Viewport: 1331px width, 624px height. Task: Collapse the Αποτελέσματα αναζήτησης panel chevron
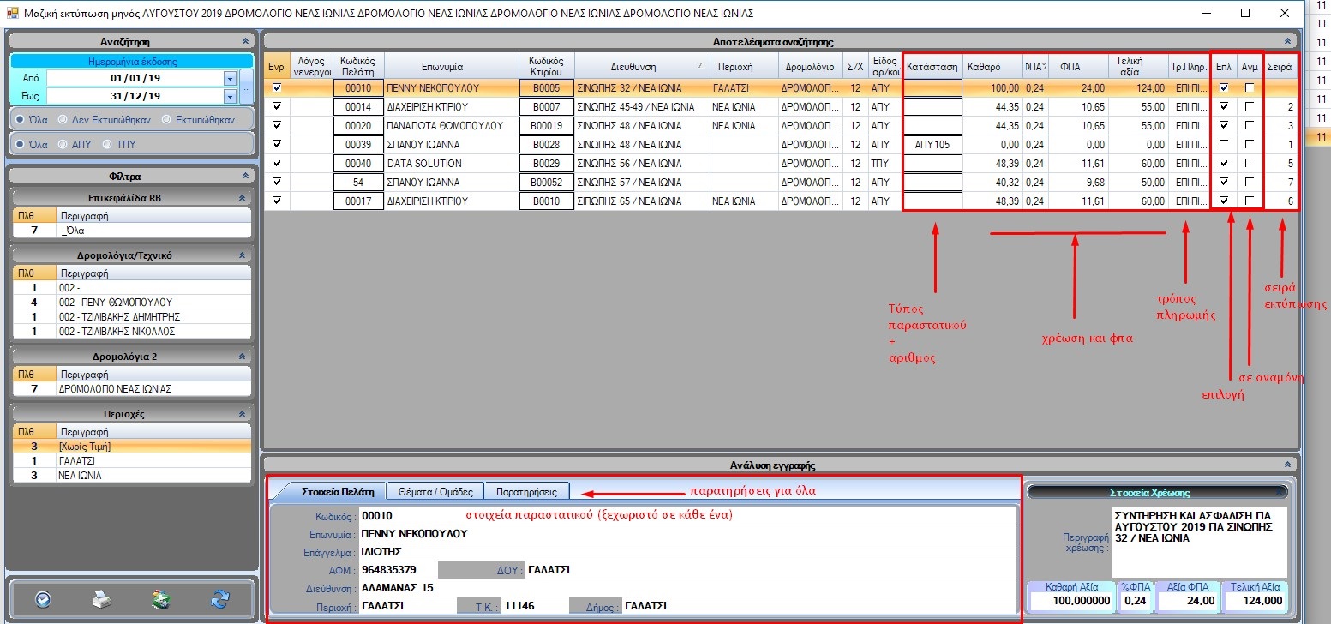coord(1286,41)
